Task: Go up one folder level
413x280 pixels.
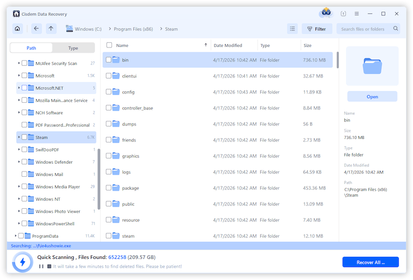Action: pyautogui.click(x=51, y=28)
